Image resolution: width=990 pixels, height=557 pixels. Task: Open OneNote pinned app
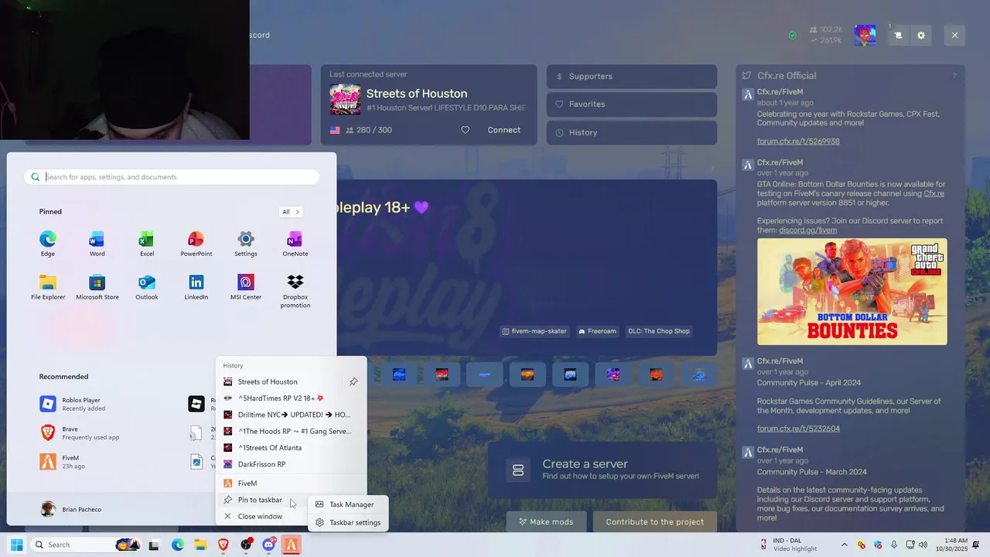click(x=295, y=244)
